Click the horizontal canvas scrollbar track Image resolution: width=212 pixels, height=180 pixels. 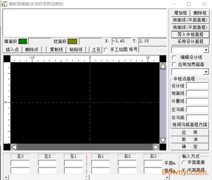pos(85,147)
